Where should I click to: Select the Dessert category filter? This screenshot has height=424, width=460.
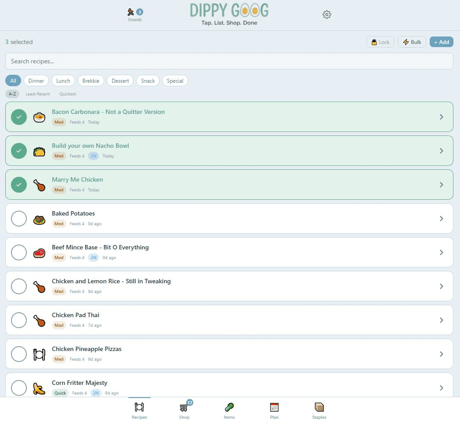pos(120,80)
